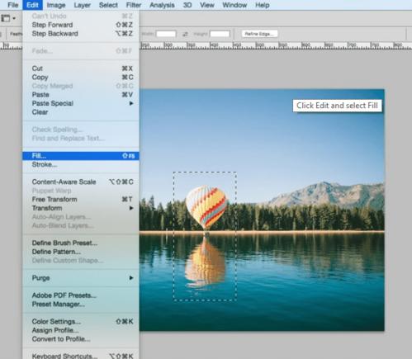Open the marquee tool preset picker
Image resolution: width=412 pixels, height=359 pixels.
[x=8, y=18]
